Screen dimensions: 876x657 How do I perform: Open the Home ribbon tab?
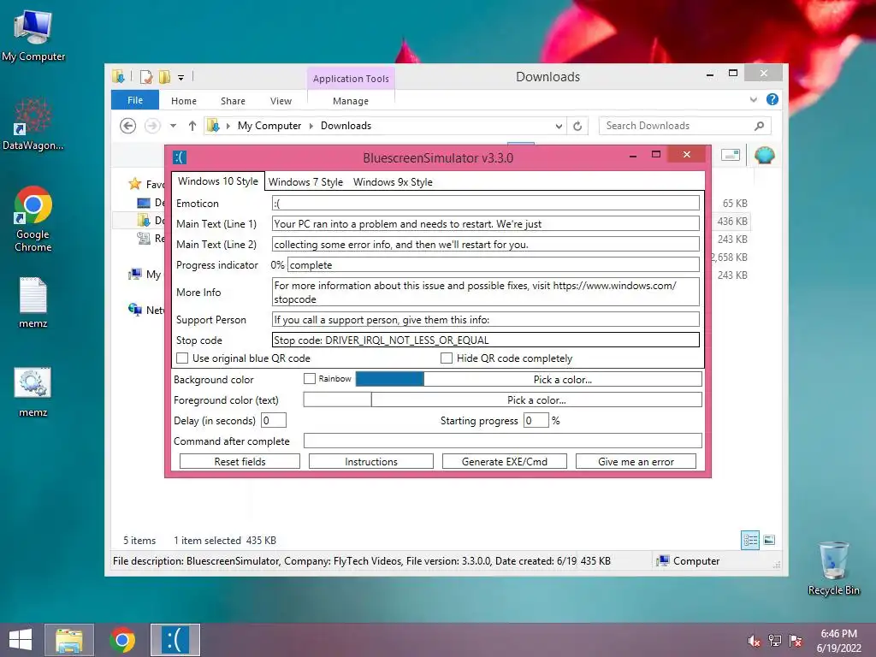pyautogui.click(x=184, y=101)
